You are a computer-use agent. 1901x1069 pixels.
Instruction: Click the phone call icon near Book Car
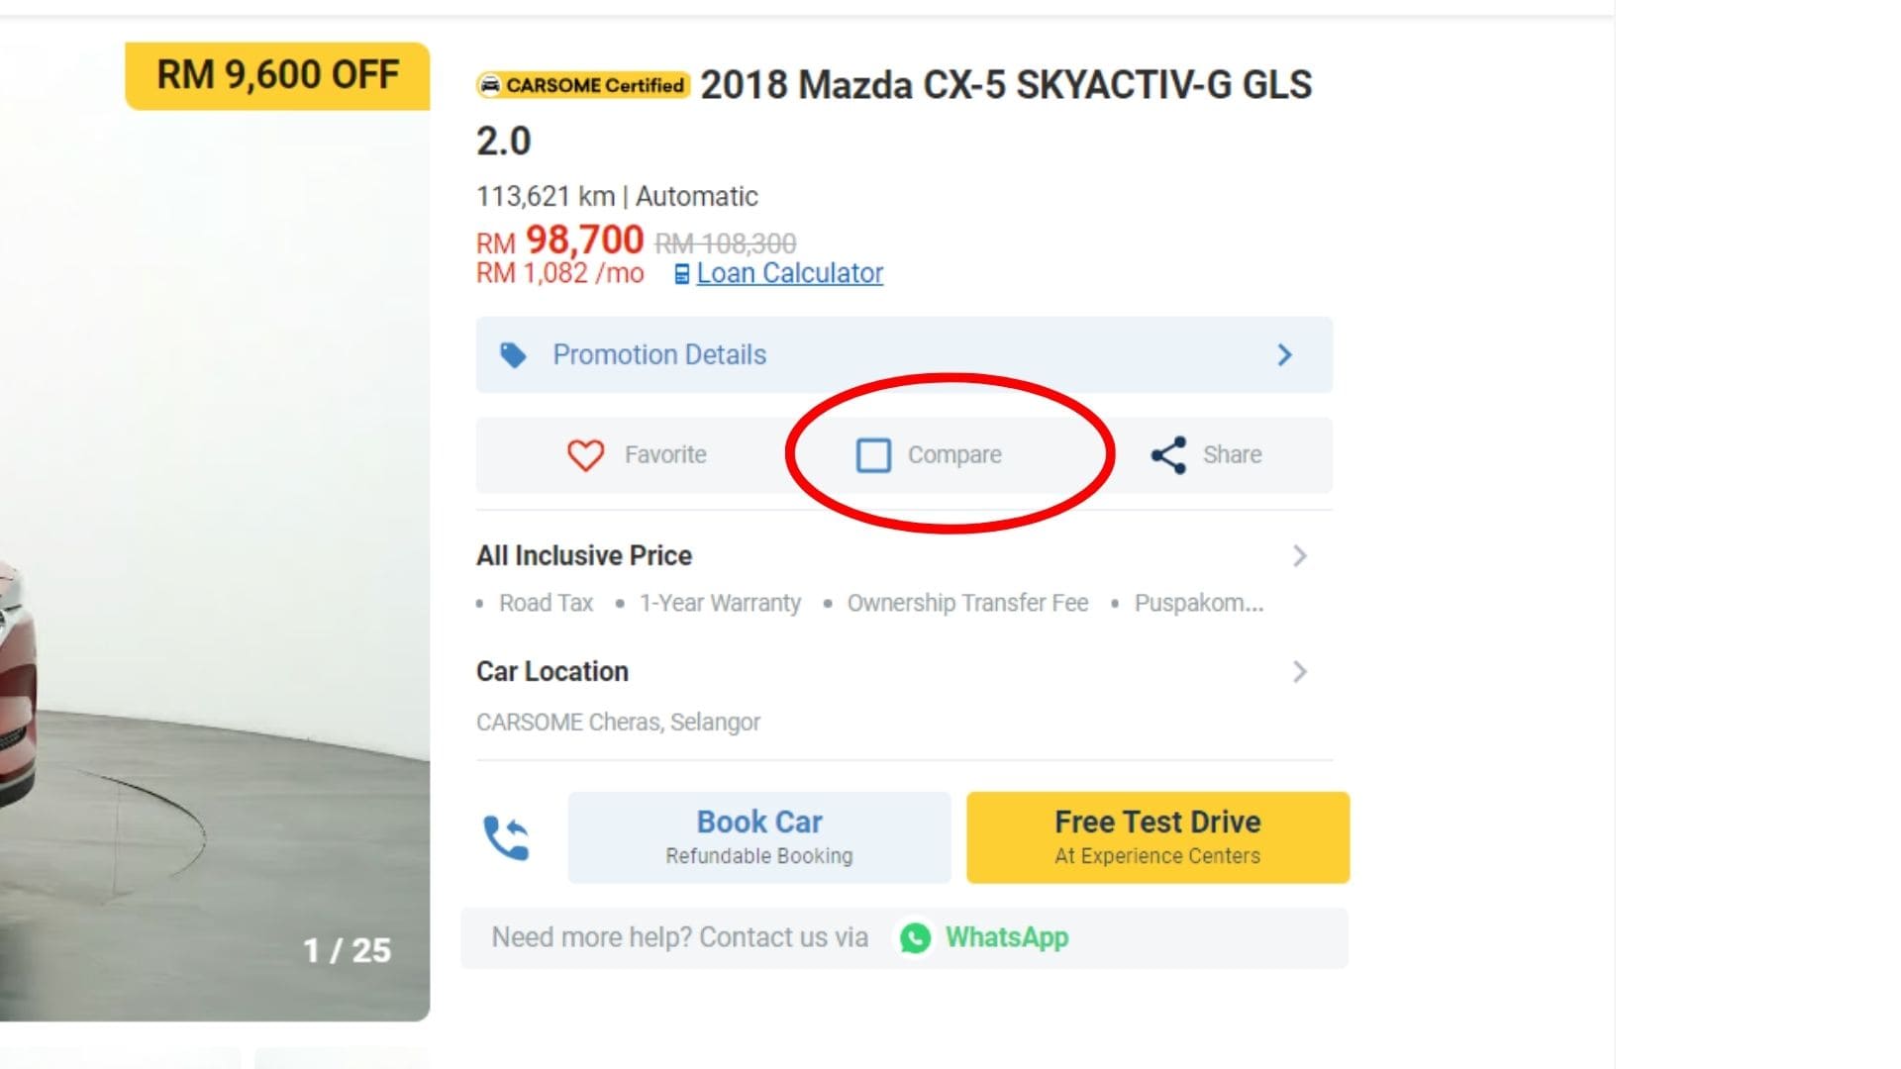click(x=507, y=836)
